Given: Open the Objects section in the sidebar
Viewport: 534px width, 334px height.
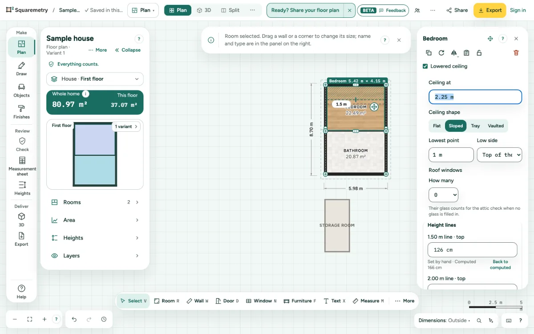Looking at the screenshot, I should 21,90.
